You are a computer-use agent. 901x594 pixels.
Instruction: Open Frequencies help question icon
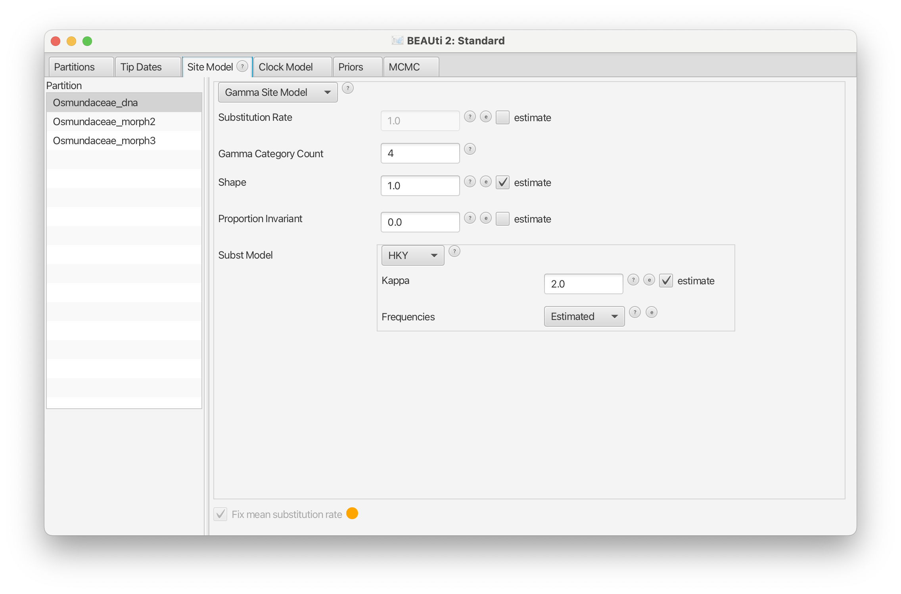click(635, 312)
